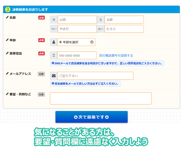Click the 姓 (last name) input field
182x152 pixels.
(x=77, y=20)
